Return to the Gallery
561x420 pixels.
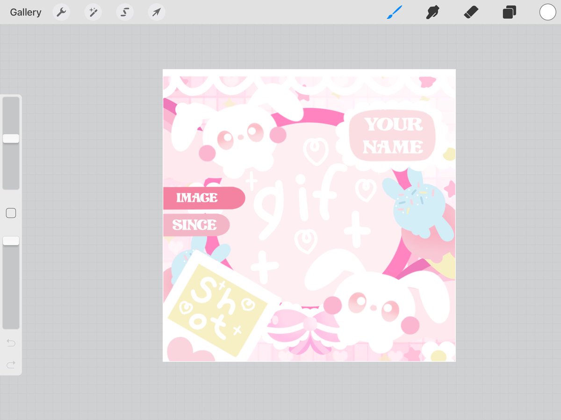(x=26, y=12)
